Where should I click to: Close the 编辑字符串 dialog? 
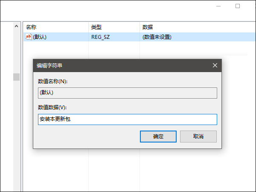(x=215, y=65)
